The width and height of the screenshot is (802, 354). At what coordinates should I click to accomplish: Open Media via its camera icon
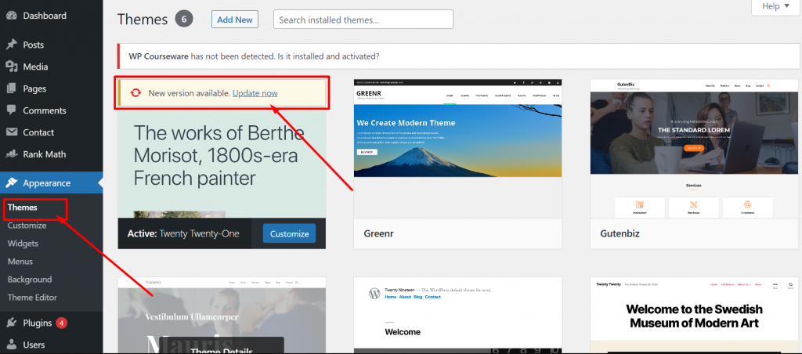(12, 67)
